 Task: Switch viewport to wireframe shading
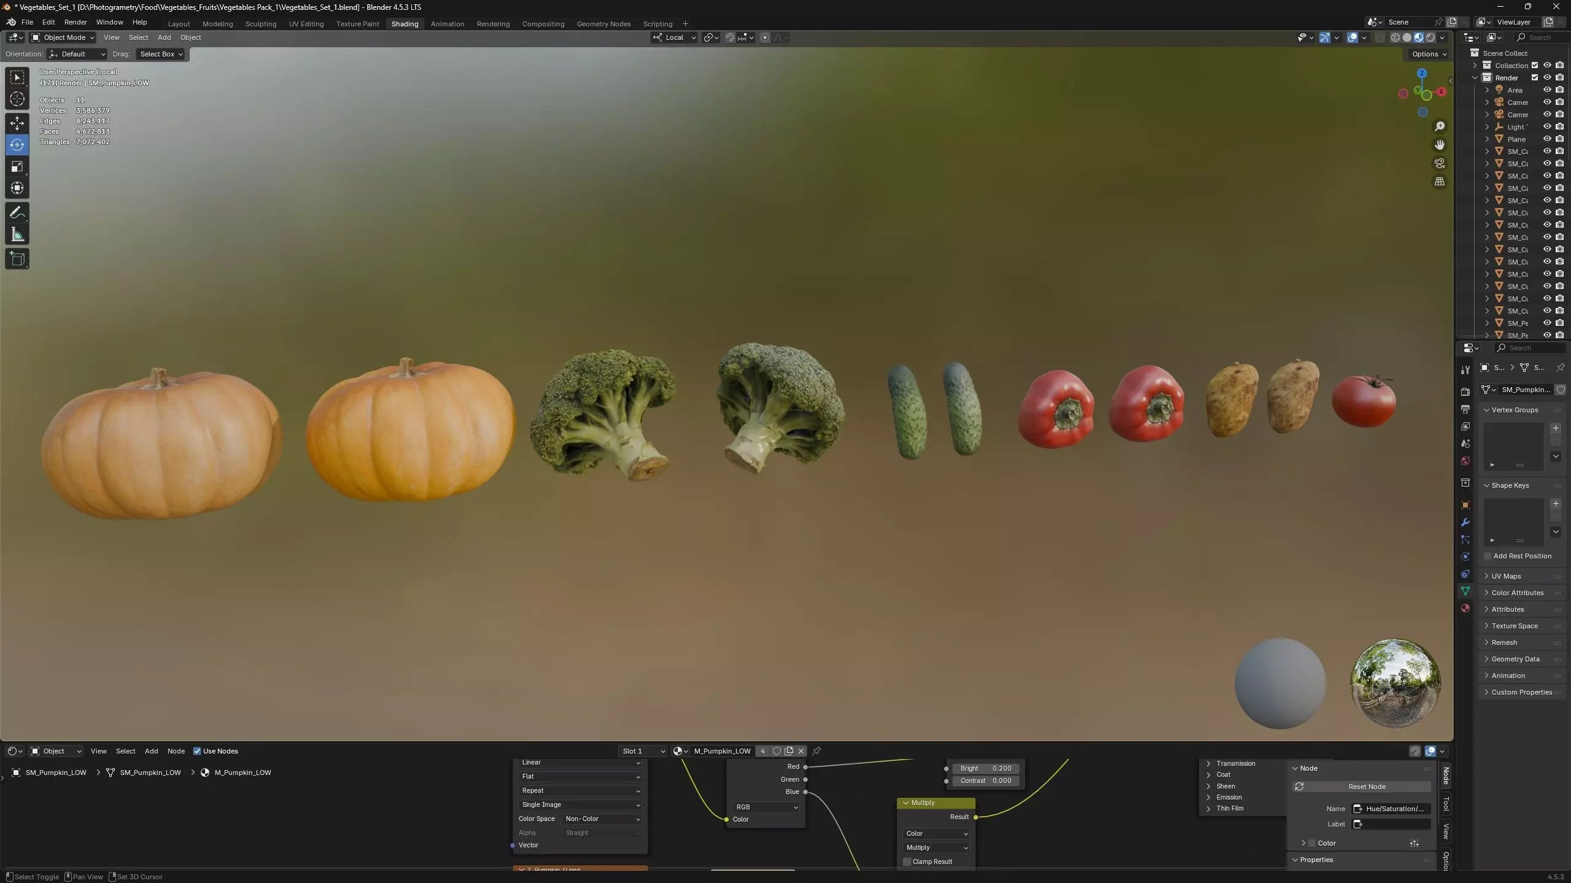pos(1395,37)
